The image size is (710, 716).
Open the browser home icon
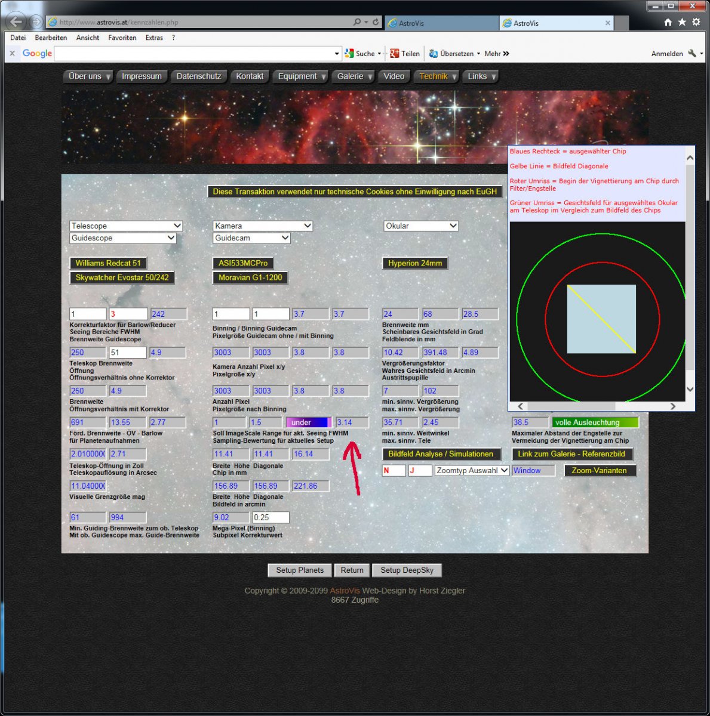(668, 22)
